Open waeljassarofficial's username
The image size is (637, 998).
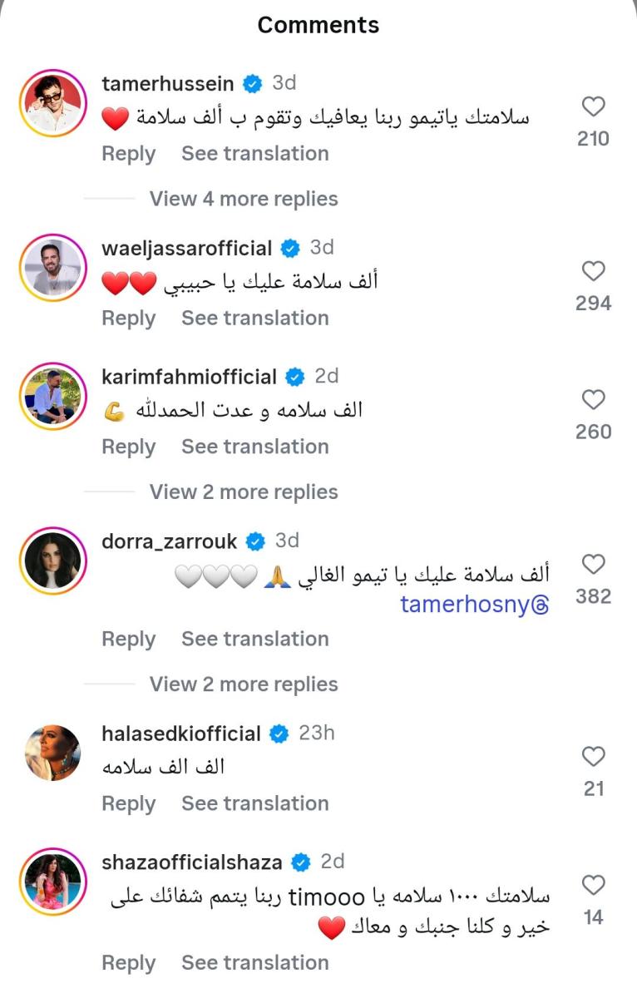(186, 247)
